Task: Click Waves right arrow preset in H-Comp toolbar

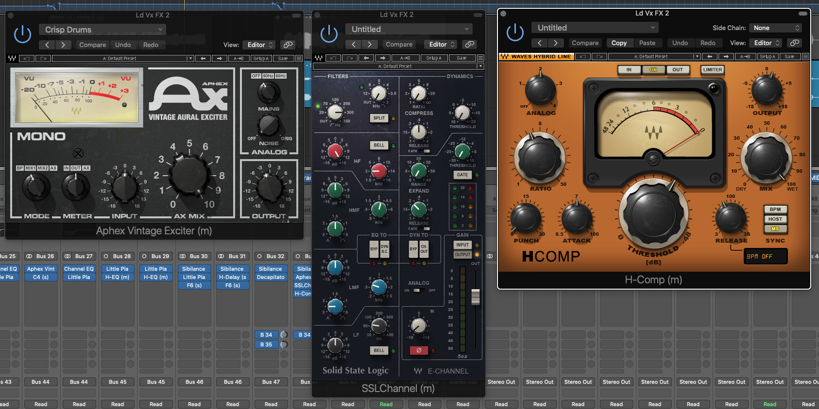Action: pos(726,56)
